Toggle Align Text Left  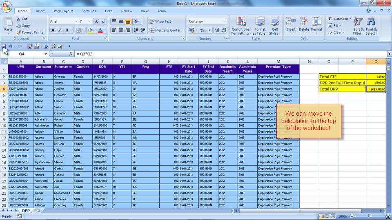pos(114,30)
